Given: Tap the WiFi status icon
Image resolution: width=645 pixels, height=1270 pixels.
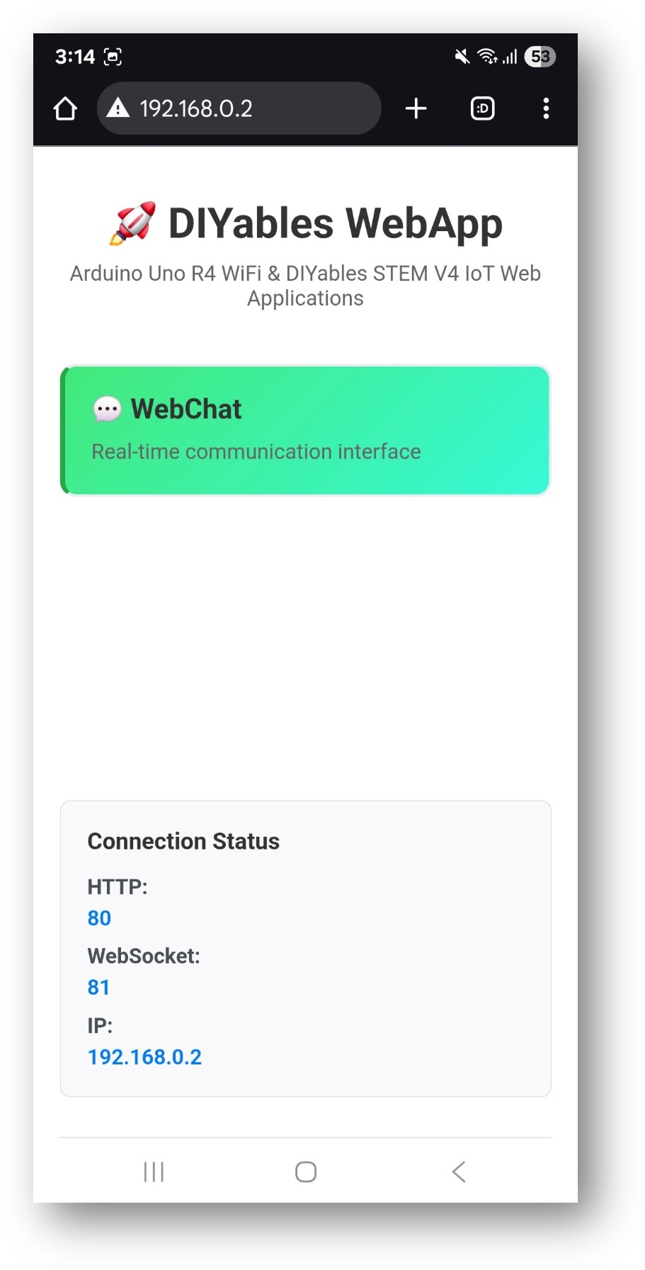Looking at the screenshot, I should point(489,57).
